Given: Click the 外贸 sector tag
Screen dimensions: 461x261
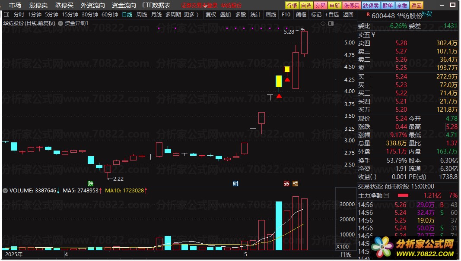Looking at the screenshot, I should coord(427,13).
